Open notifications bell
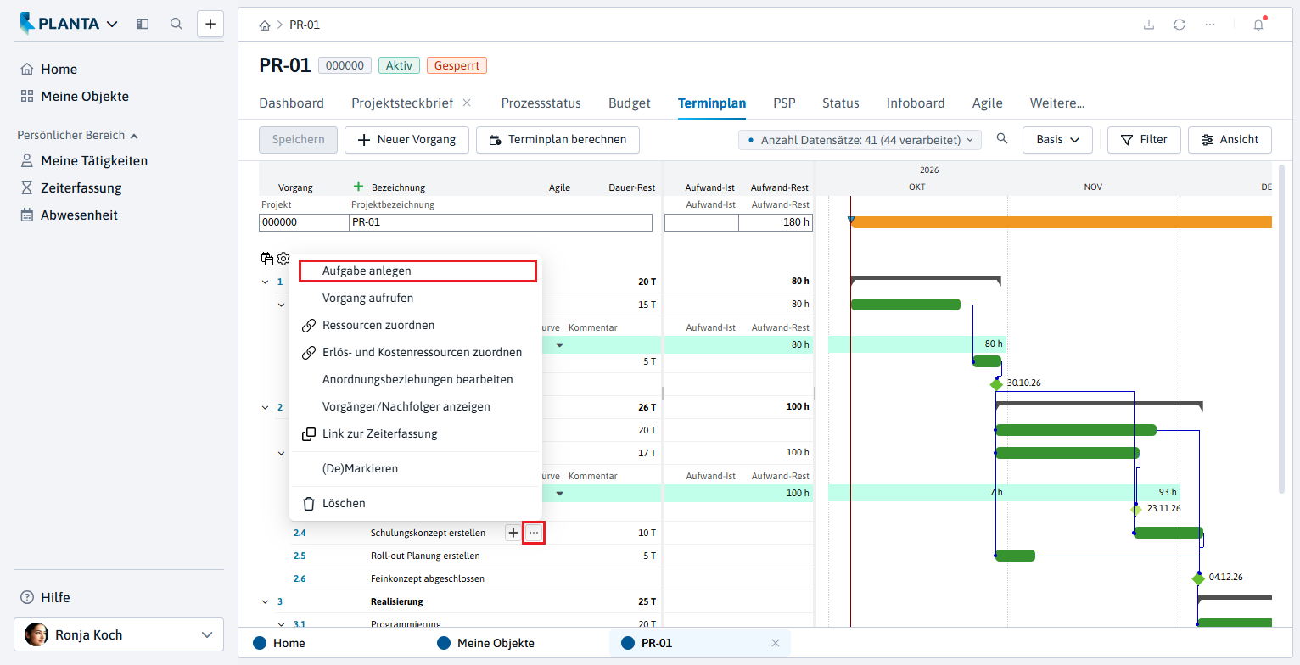Viewport: 1300px width, 665px height. coord(1258,25)
